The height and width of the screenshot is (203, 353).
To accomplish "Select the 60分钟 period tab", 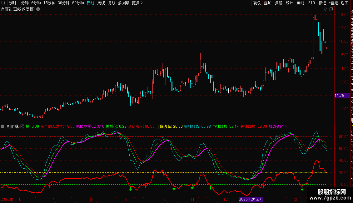I will 78,3.
